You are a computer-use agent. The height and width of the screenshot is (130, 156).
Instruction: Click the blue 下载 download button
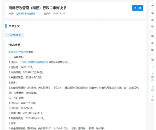[137, 8]
